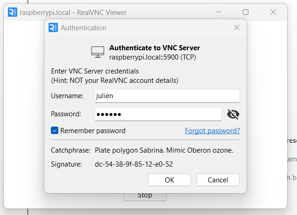Image resolution: width=297 pixels, height=215 pixels.
Task: Click into the Password input field
Action: (x=158, y=114)
